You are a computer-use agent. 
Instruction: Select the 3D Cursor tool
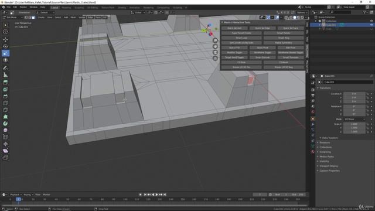pyautogui.click(x=5, y=32)
